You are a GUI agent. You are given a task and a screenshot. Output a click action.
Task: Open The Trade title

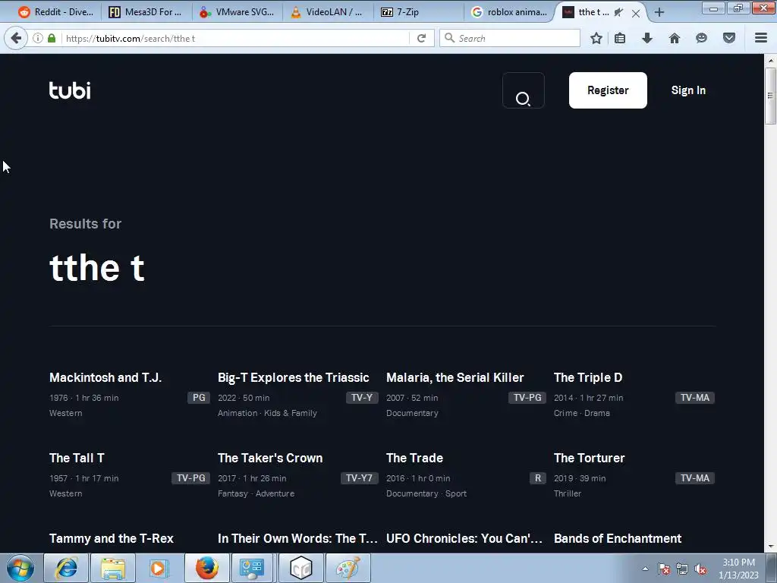pos(414,458)
